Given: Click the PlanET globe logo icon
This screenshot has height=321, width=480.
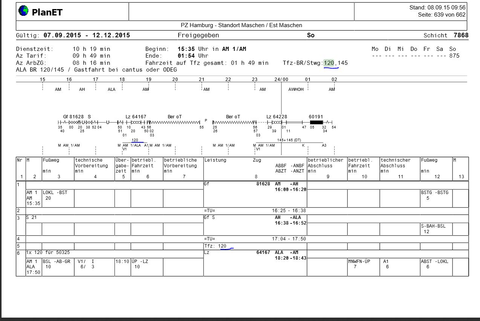Looking at the screenshot, I should (x=23, y=11).
